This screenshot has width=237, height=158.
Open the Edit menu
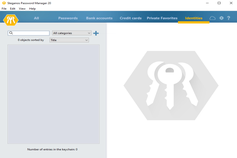(x=13, y=9)
